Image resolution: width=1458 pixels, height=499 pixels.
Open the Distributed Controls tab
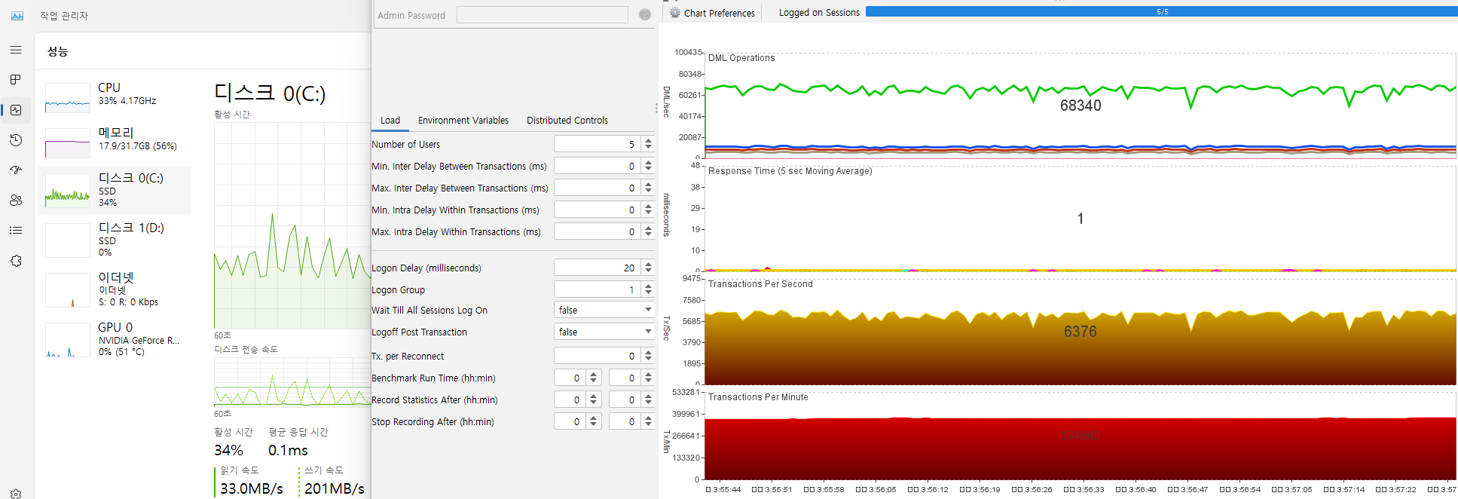pyautogui.click(x=567, y=120)
